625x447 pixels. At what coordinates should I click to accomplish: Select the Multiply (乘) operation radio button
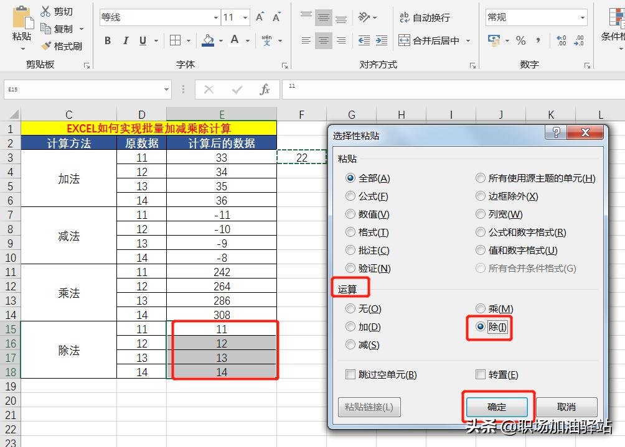pos(480,308)
